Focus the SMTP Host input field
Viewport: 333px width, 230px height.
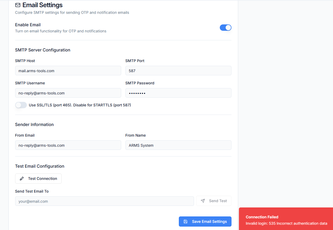[x=68, y=71]
